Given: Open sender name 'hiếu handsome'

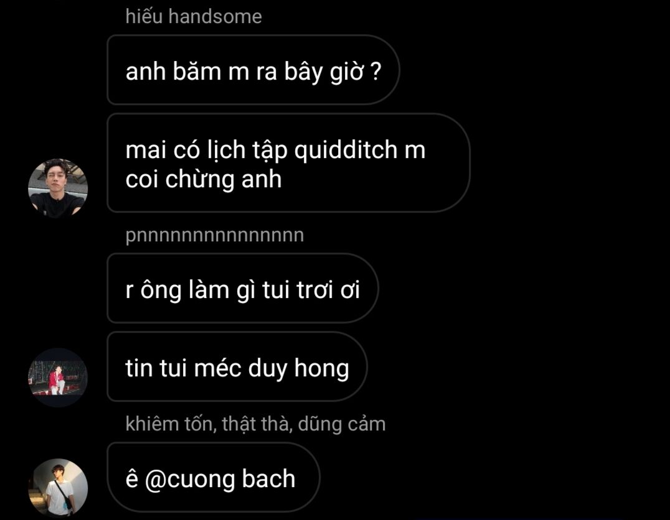Looking at the screenshot, I should 194,17.
